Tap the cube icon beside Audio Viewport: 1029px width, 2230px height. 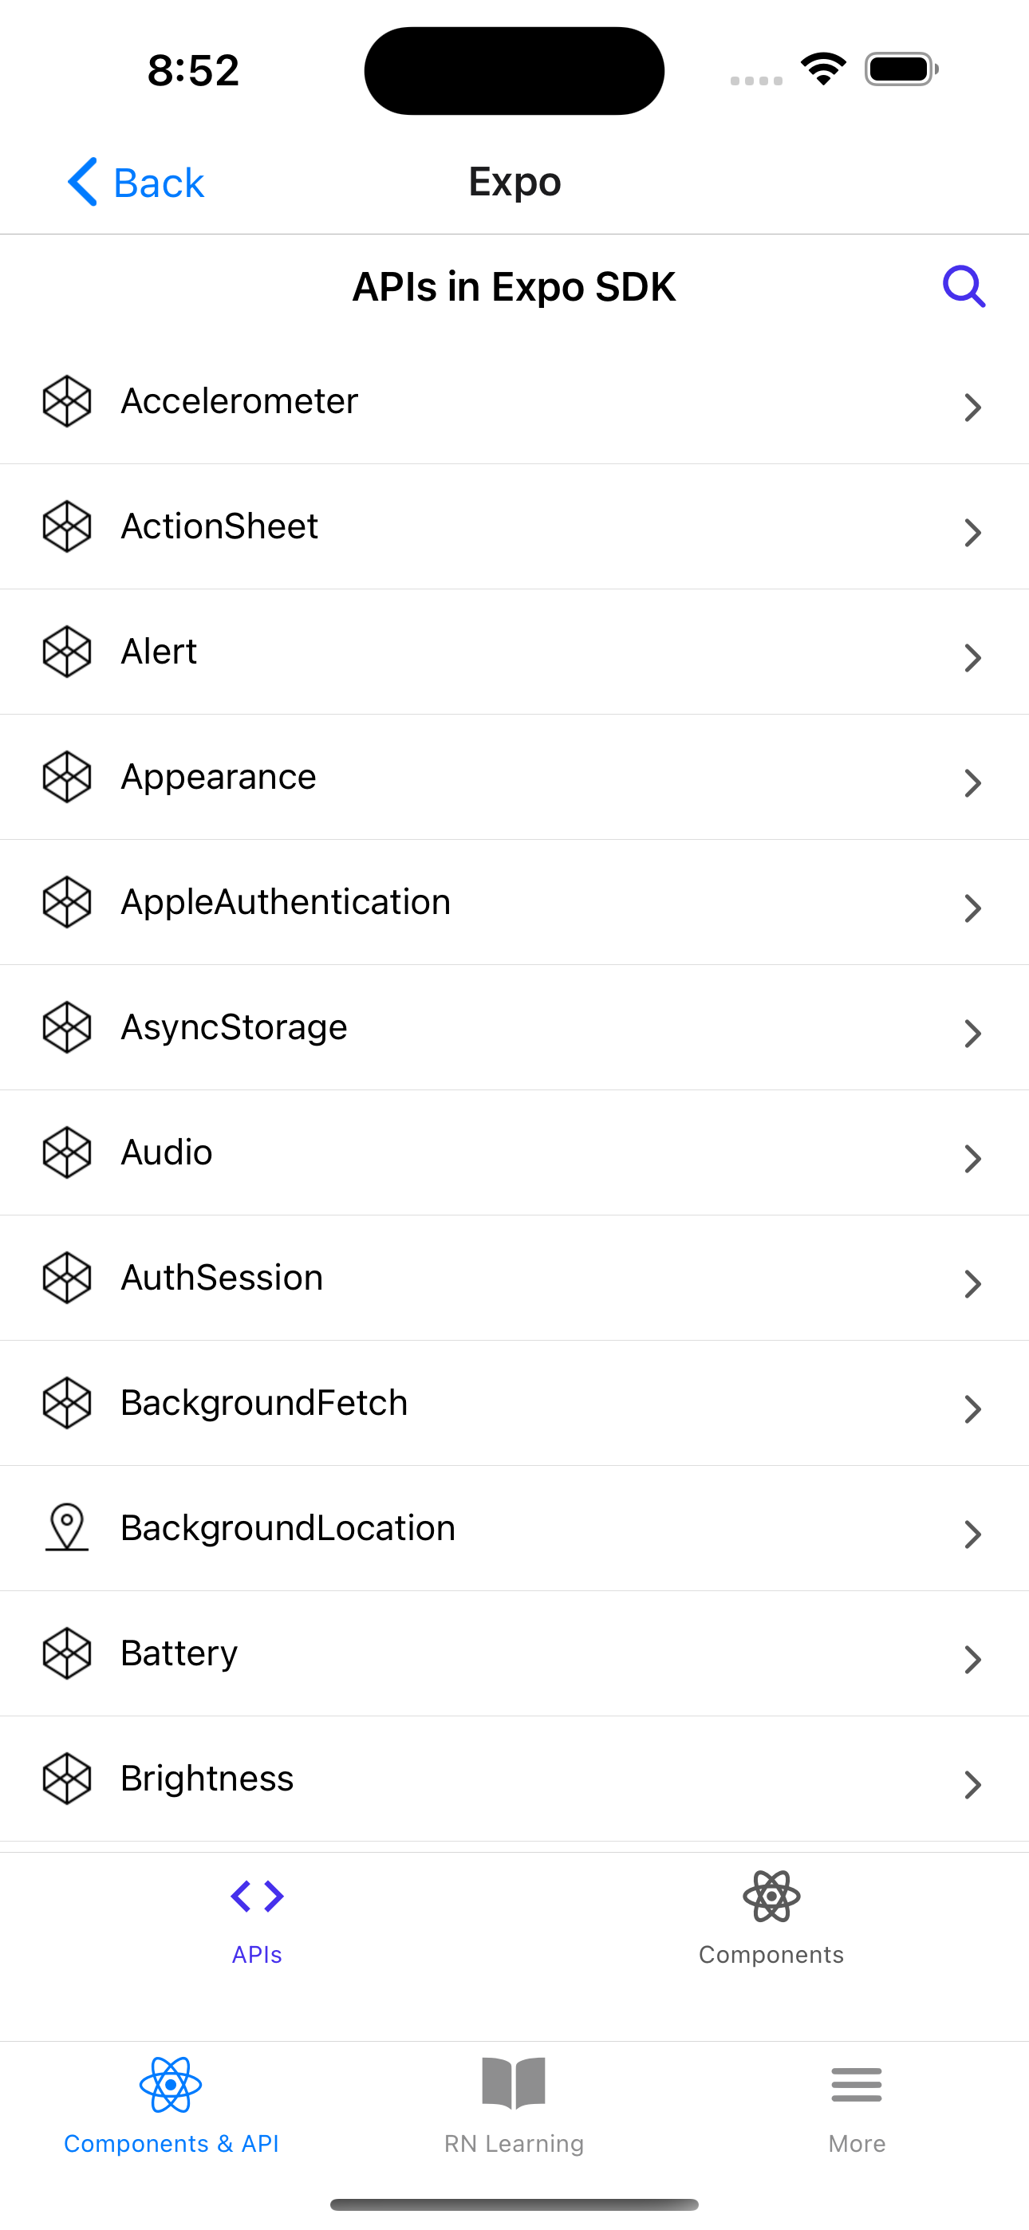pos(67,1152)
